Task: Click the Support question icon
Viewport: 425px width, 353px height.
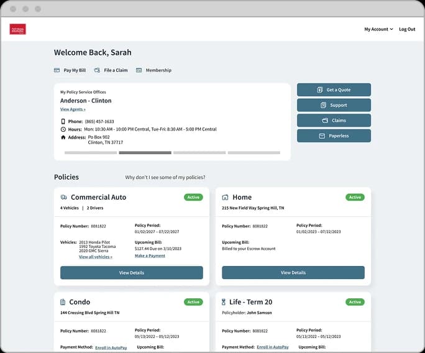Action: (x=323, y=105)
